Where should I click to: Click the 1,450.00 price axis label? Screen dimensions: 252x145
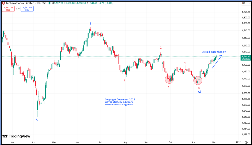pyautogui.click(x=246, y=72)
